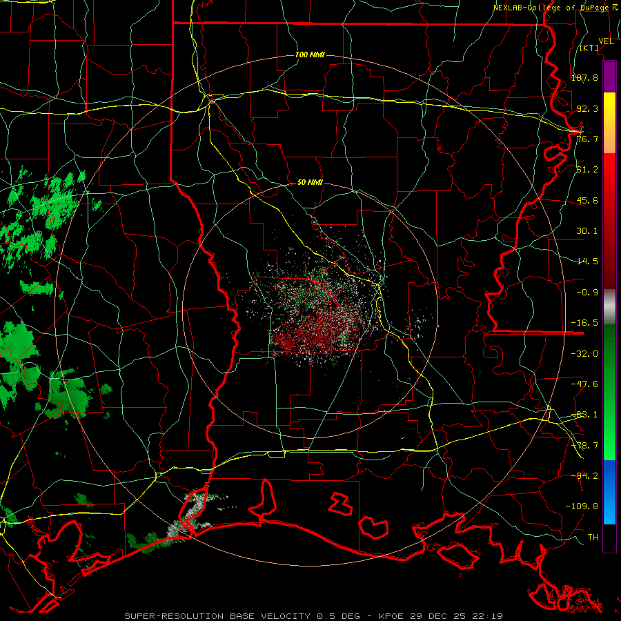The height and width of the screenshot is (621, 621).
Task: Click the 30.1 legend value
Action: point(587,231)
